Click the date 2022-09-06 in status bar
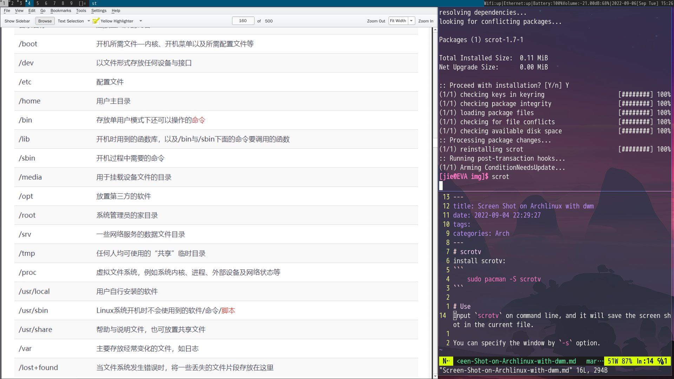 point(625,3)
